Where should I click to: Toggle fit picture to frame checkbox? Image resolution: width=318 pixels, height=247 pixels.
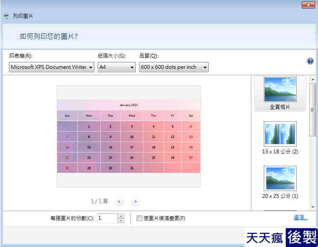(x=139, y=218)
